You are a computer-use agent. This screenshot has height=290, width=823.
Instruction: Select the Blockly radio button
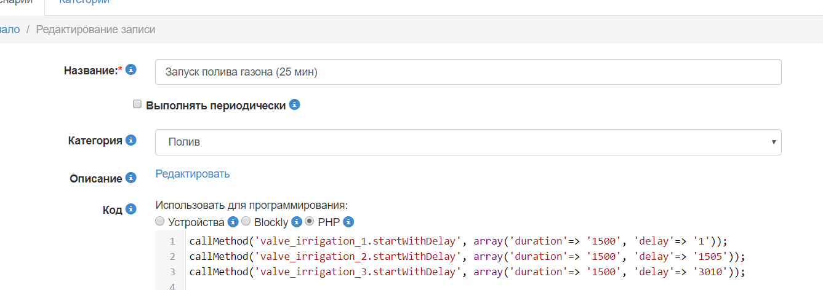tap(246, 221)
